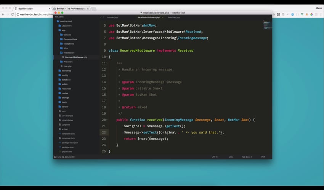Open the Chrome three-dot menu
This screenshot has height=190, width=324.
click(x=321, y=14)
